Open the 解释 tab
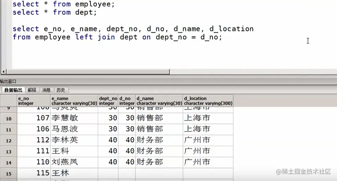Image resolution: width=337 pixels, height=181 pixels. coord(32,90)
